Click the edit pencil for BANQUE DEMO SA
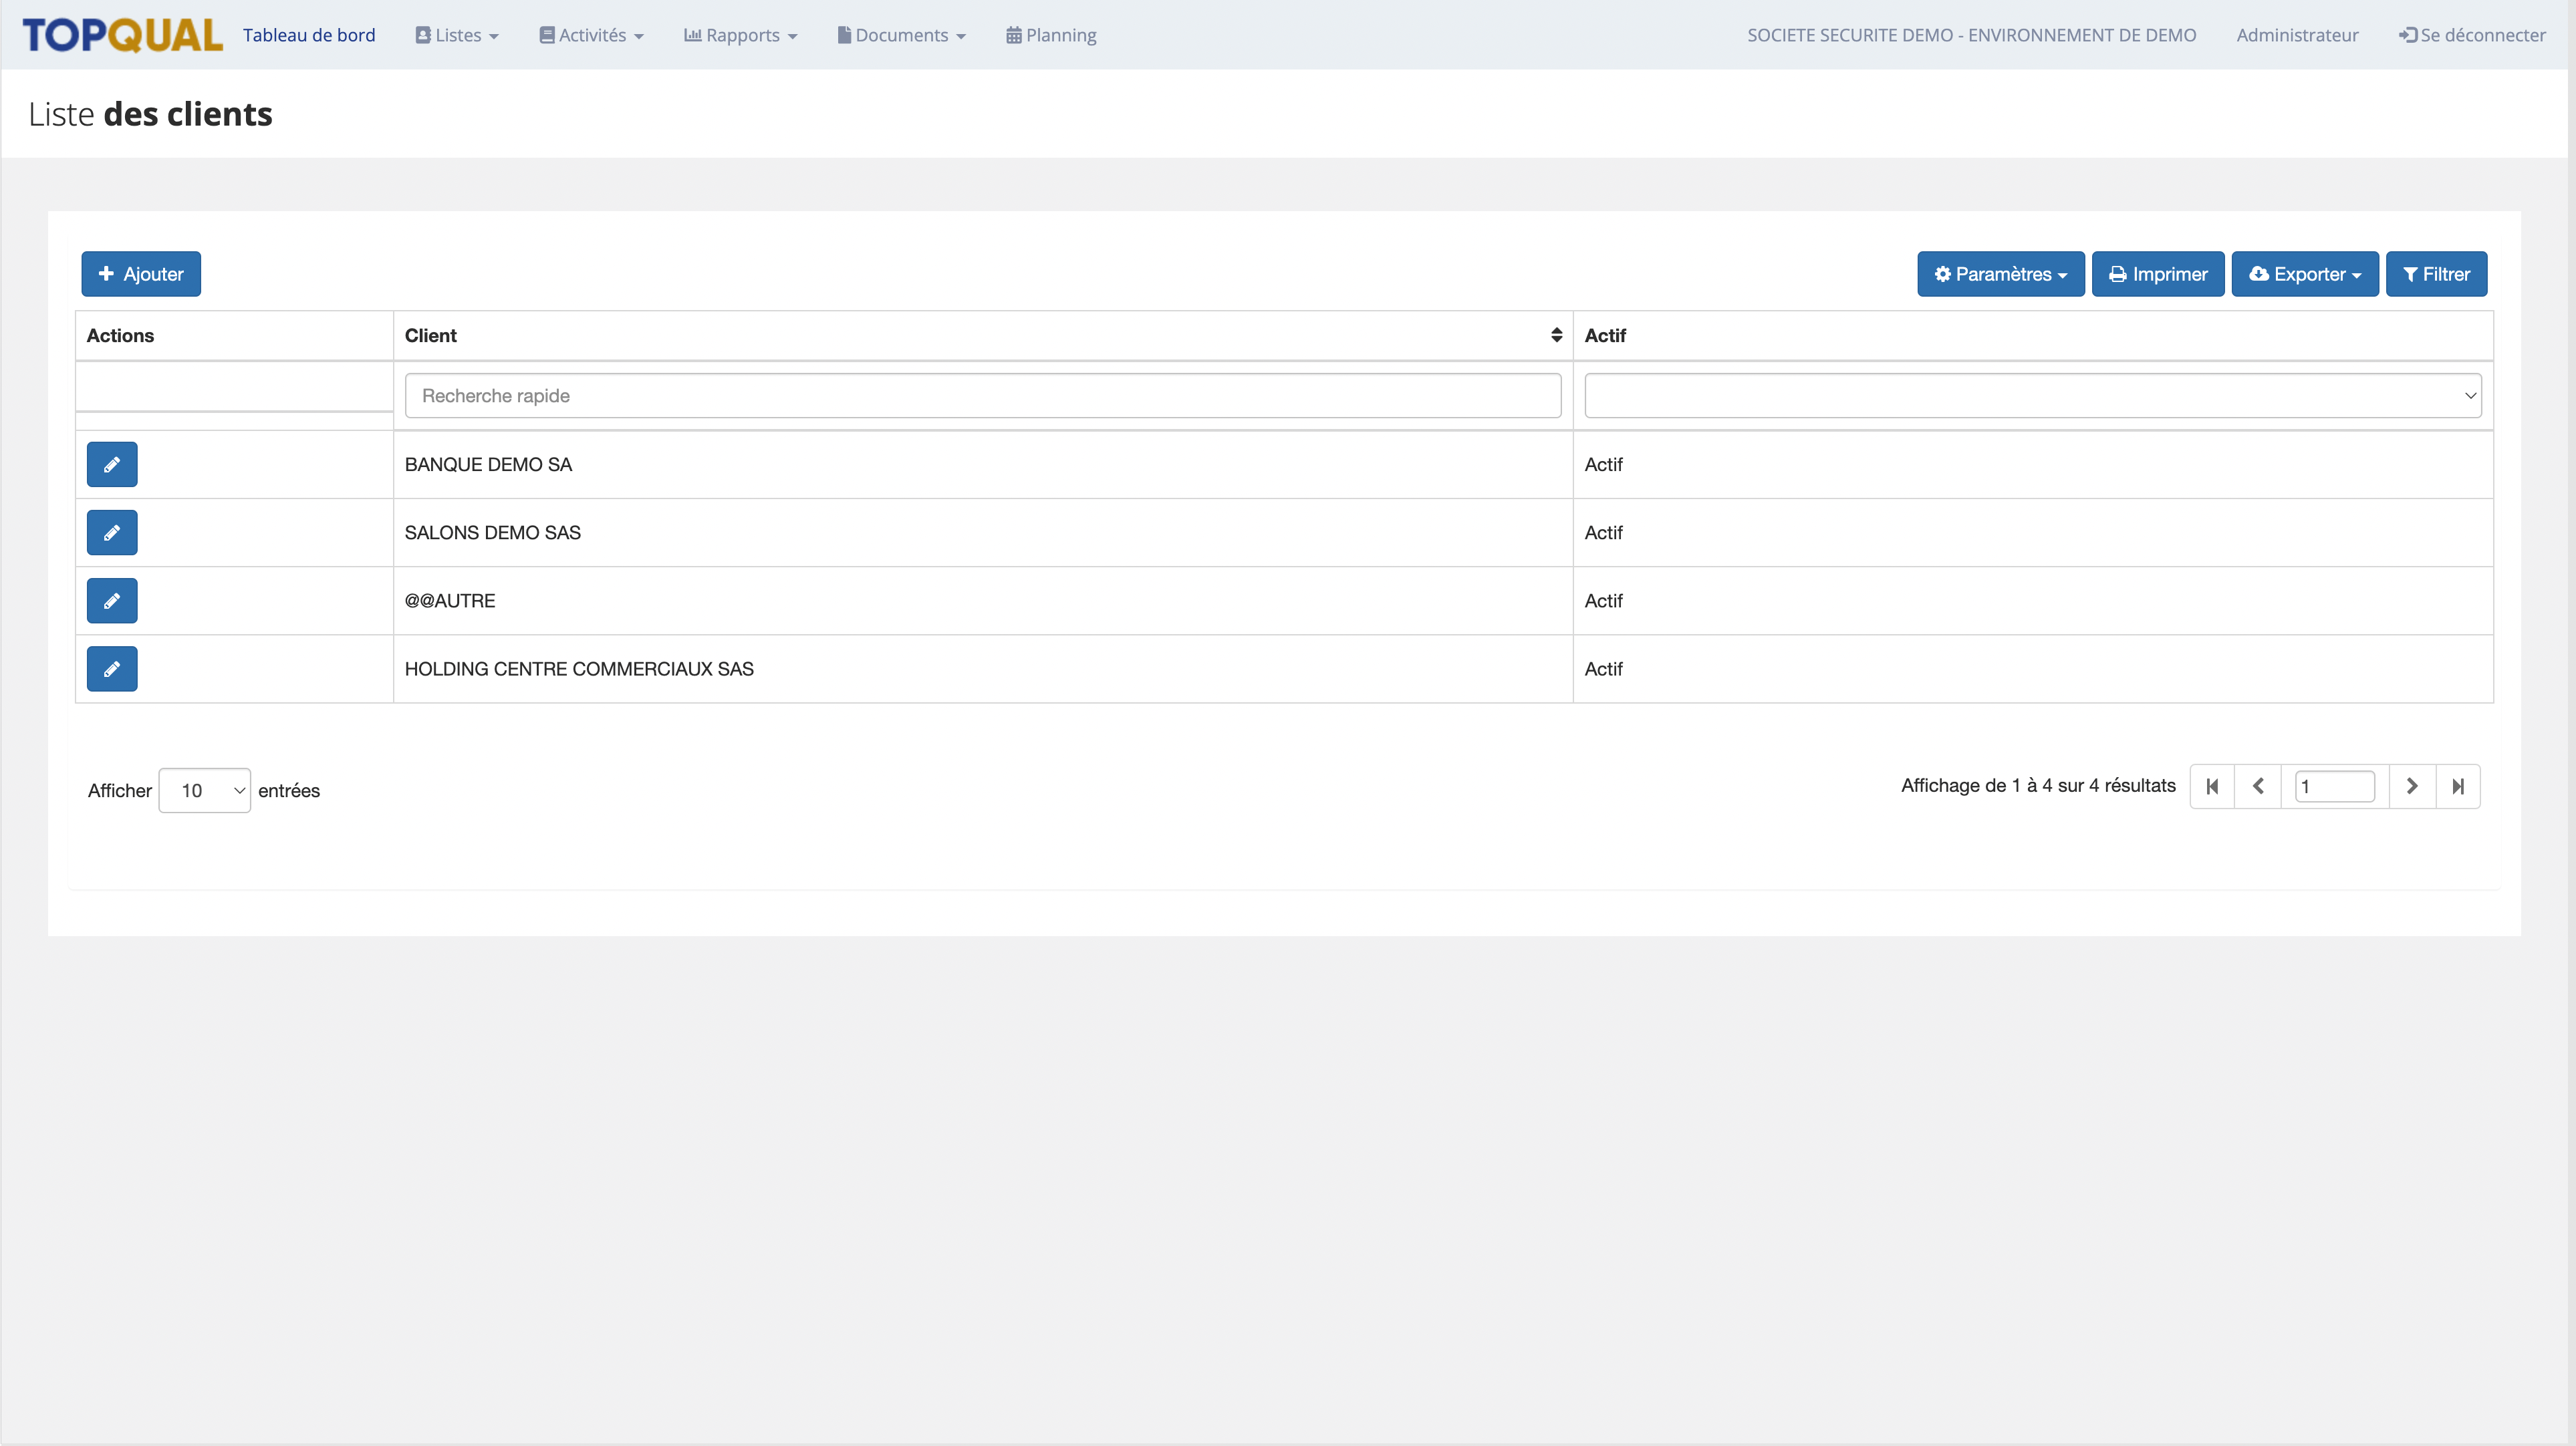The width and height of the screenshot is (2576, 1446). coord(112,464)
